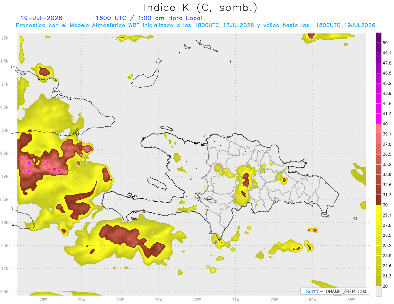Click legend value '45.2'

[387, 83]
